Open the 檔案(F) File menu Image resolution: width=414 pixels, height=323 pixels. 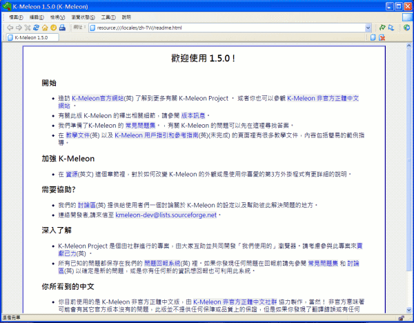pos(16,17)
